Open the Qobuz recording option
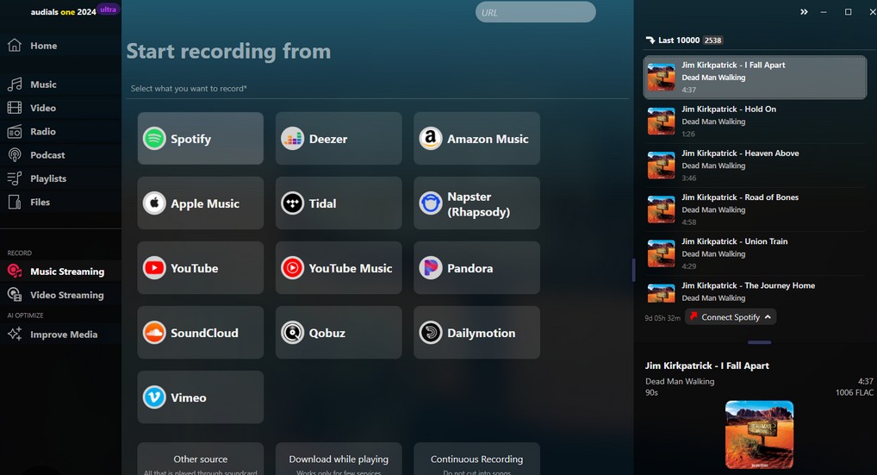 [339, 333]
